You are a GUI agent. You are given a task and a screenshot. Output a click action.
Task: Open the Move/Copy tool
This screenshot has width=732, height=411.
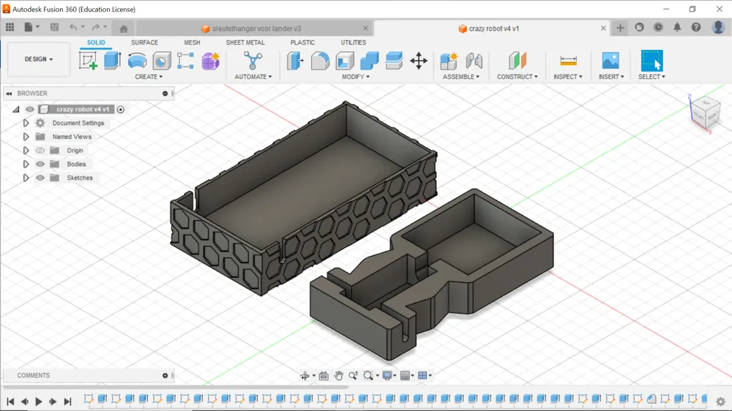(419, 61)
